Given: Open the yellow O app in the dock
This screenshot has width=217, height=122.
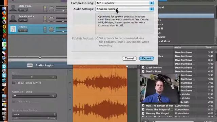Looking at the screenshot, I should (4, 26).
